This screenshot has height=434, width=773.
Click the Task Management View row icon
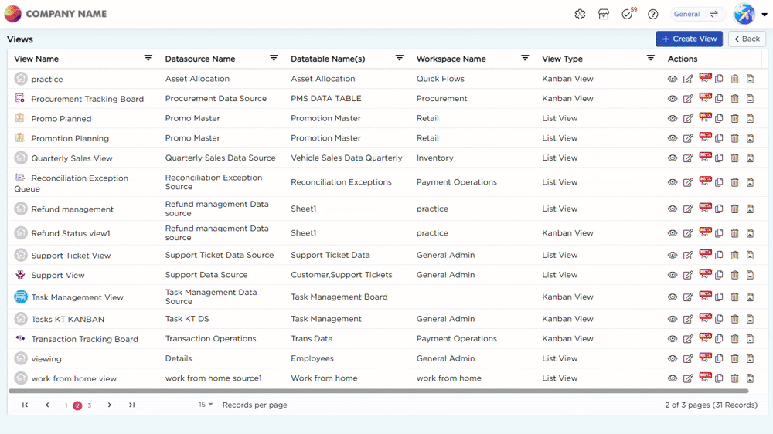pos(21,297)
